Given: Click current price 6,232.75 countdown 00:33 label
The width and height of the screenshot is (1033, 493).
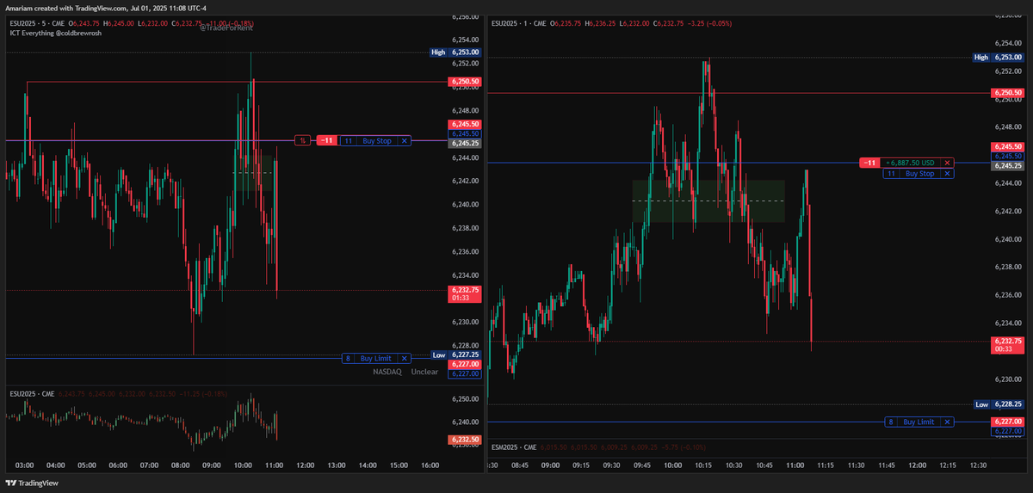Looking at the screenshot, I should (1008, 345).
